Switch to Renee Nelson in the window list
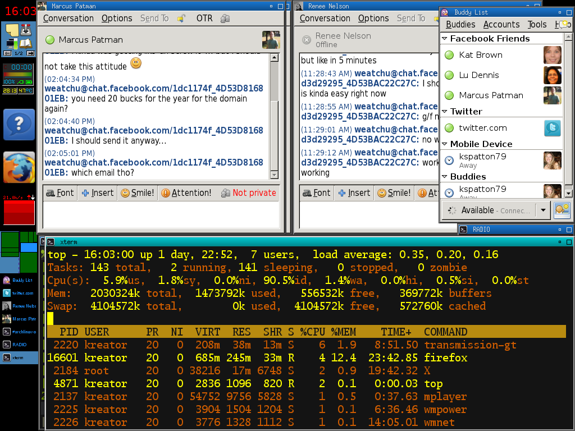 19,306
